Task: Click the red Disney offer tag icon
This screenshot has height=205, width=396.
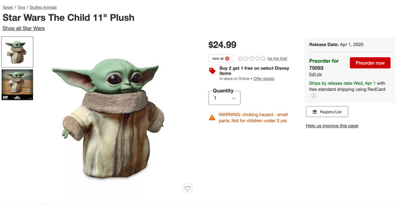Action: pos(212,71)
